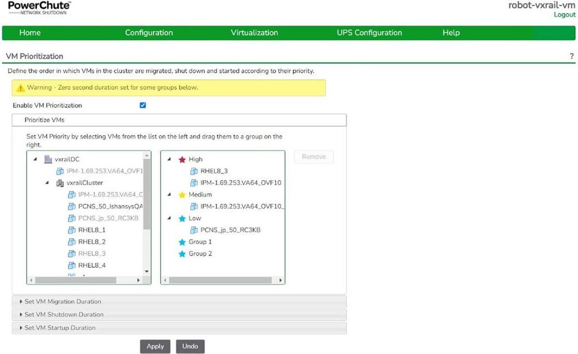Click the yellow star icon for Medium group
Image resolution: width=578 pixels, height=354 pixels.
click(182, 195)
